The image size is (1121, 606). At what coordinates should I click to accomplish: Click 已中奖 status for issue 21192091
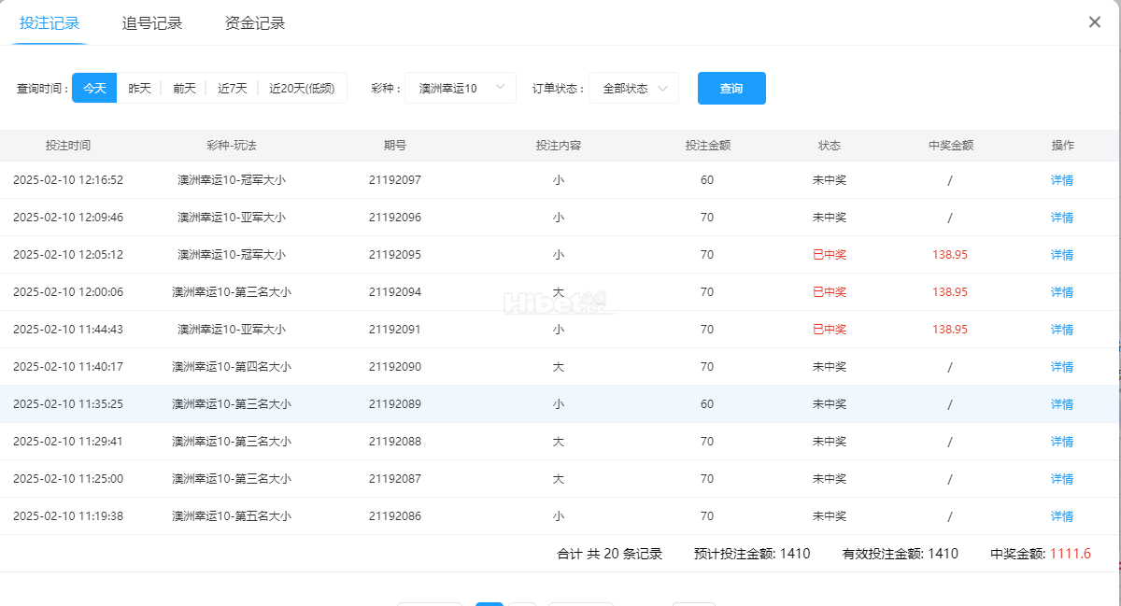coord(830,330)
